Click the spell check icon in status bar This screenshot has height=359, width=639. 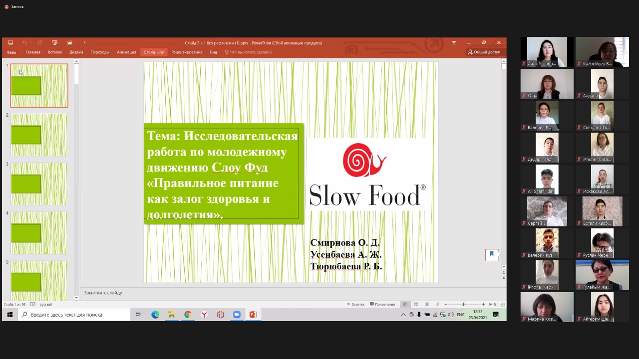pos(33,304)
